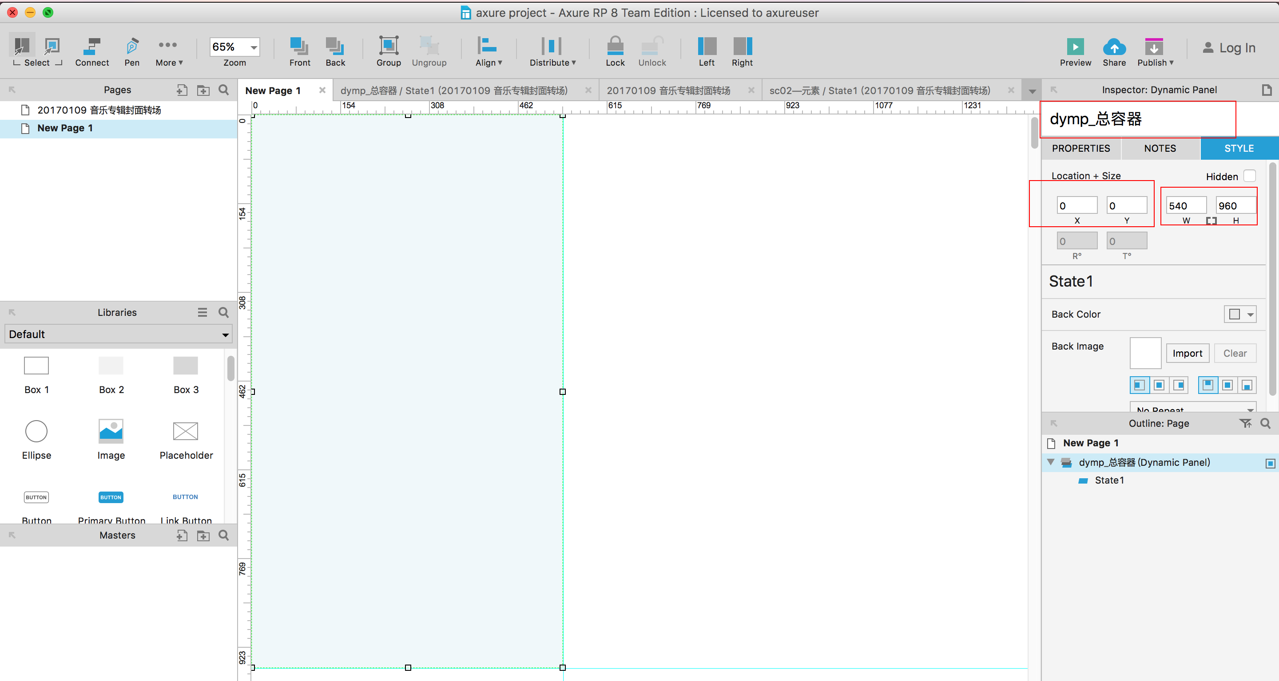The height and width of the screenshot is (681, 1279).
Task: Open the Default library dropdown
Action: [x=118, y=335]
